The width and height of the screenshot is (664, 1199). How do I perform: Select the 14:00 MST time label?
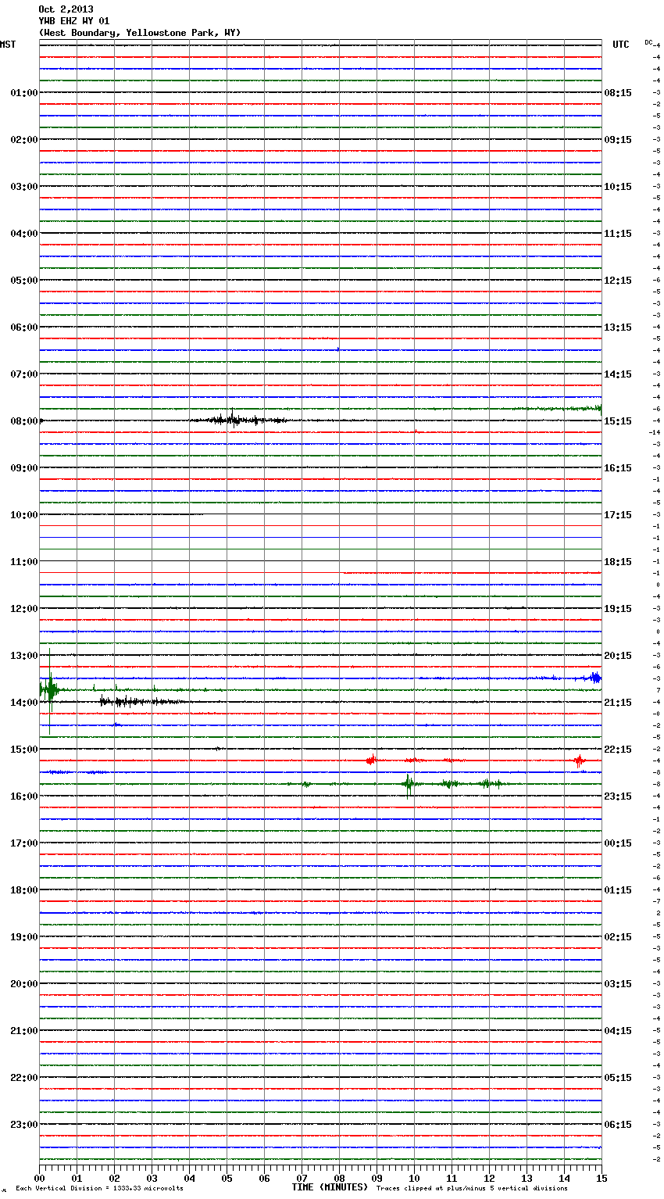24,703
